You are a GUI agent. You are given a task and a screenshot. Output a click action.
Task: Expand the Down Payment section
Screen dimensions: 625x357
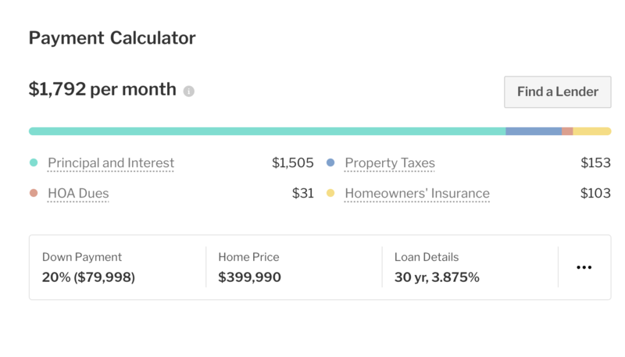[117, 267]
